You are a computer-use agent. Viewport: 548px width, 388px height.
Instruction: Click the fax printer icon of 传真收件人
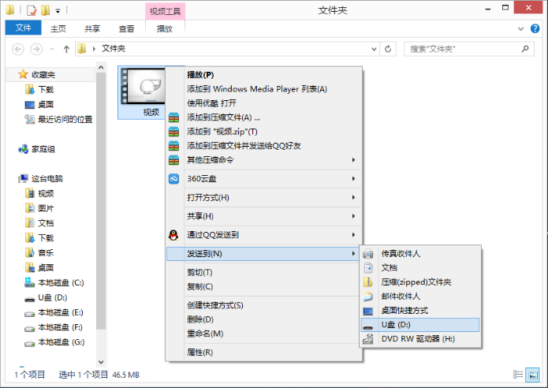click(368, 254)
